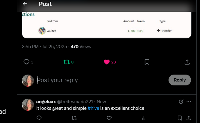Screen dimensions: 200x123
Task: Bookmark the main post
Action: [x=147, y=62]
